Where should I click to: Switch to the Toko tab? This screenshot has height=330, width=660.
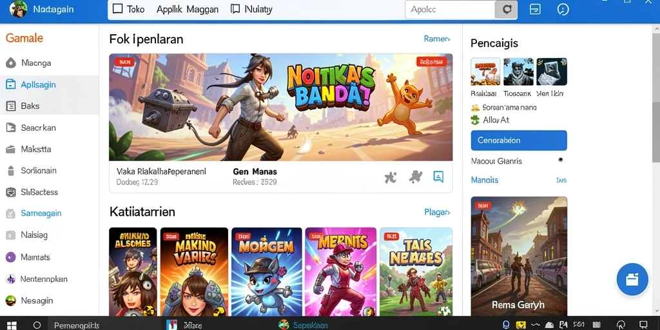point(129,9)
